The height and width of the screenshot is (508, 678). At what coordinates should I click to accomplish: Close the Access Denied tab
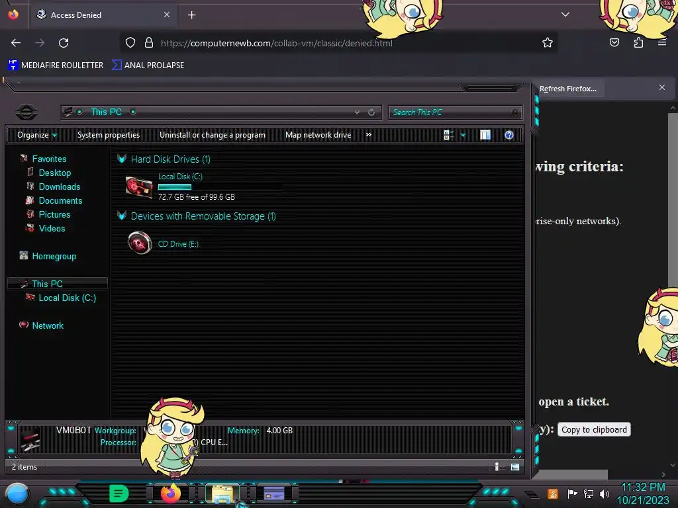coord(167,15)
